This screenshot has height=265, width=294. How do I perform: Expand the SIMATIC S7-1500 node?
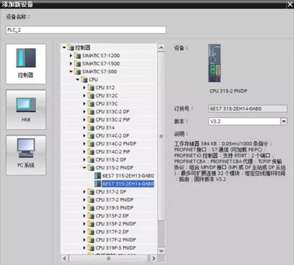(71, 64)
